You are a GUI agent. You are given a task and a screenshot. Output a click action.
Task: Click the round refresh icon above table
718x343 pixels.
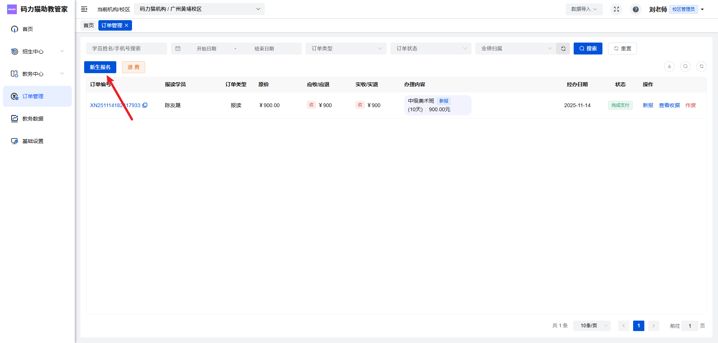701,66
